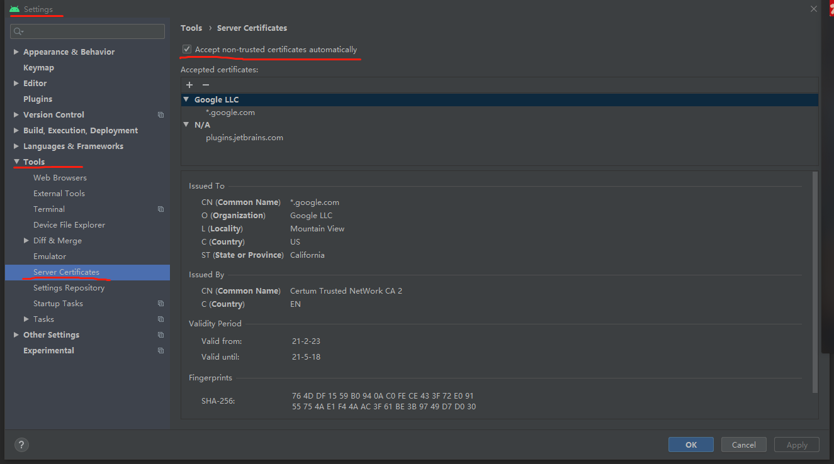Click project-level icon next to Other Settings
The height and width of the screenshot is (464, 834).
point(161,335)
